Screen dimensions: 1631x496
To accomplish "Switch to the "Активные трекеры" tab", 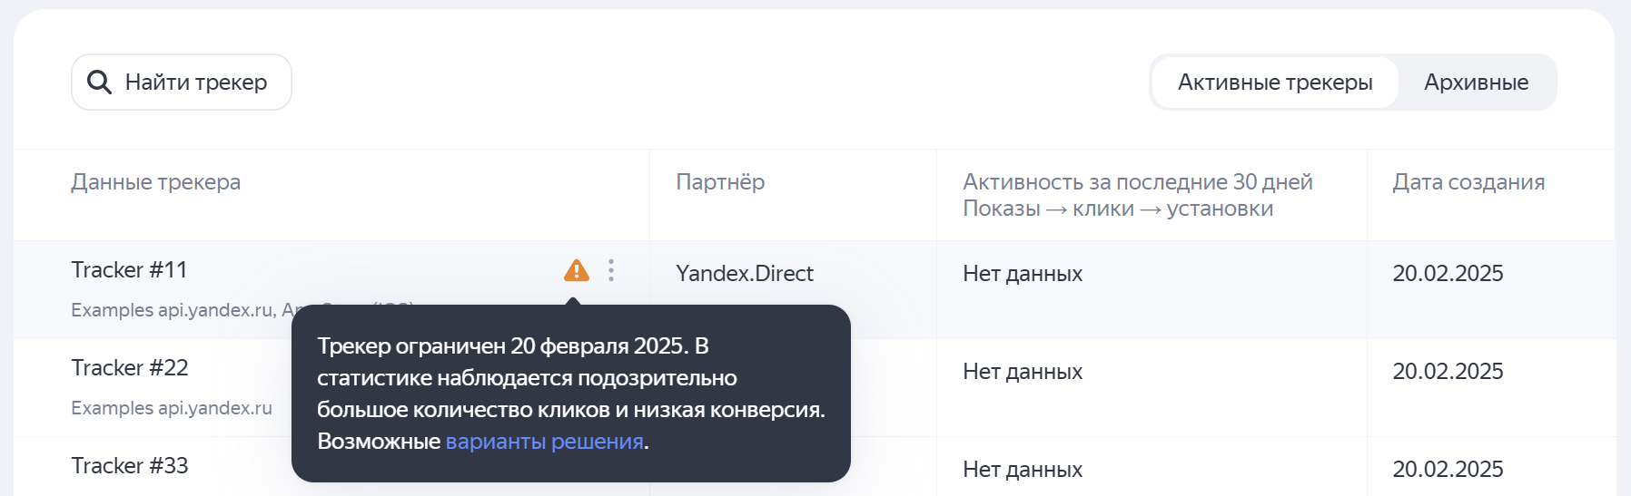I will [1274, 83].
